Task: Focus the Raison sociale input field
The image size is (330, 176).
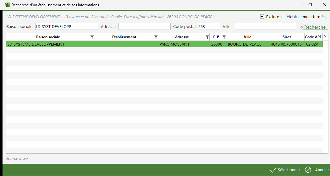Action: pos(66,27)
